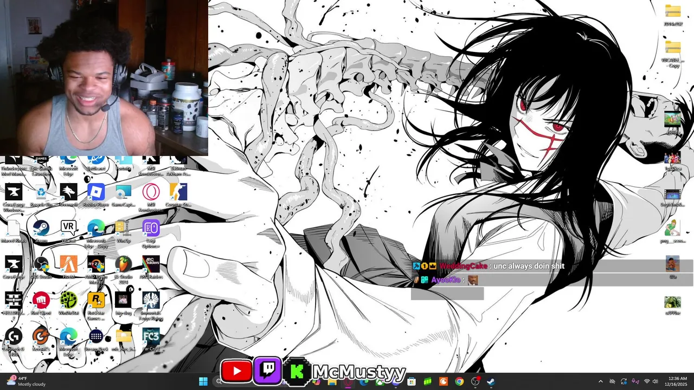This screenshot has width=694, height=390.
Task: Open the png_ image file on desktop
Action: [x=673, y=232]
